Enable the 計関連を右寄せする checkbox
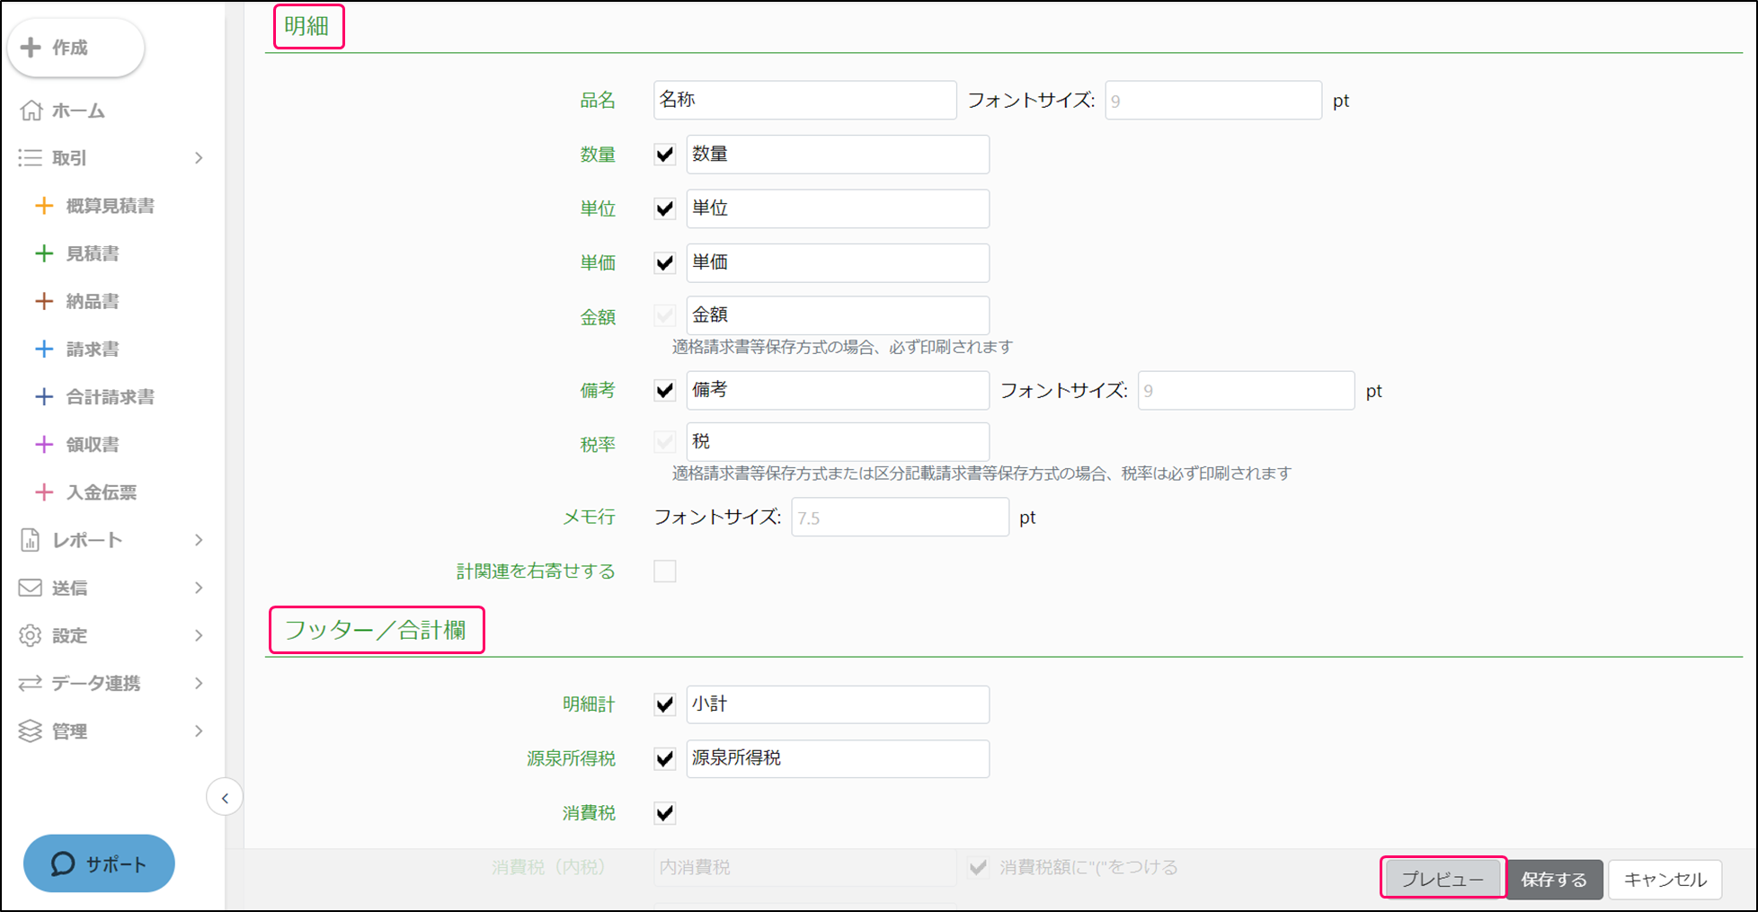The height and width of the screenshot is (912, 1758). (x=665, y=571)
